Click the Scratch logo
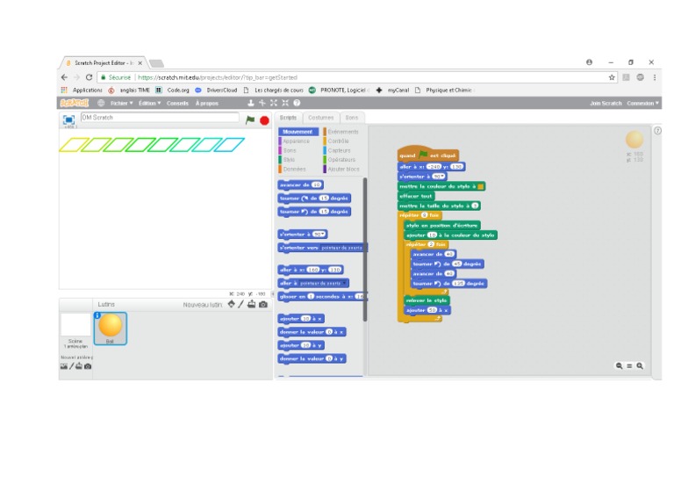 74,103
